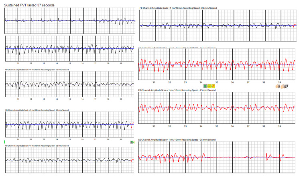Click time tick label 23
301x177 pixels.
tap(44, 139)
